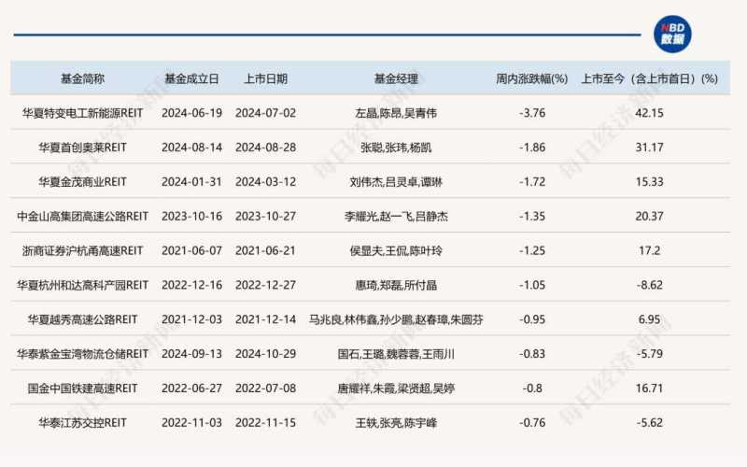747x467 pixels.
Task: Click the 华夏首创奥莱REIT fund name
Action: click(82, 148)
